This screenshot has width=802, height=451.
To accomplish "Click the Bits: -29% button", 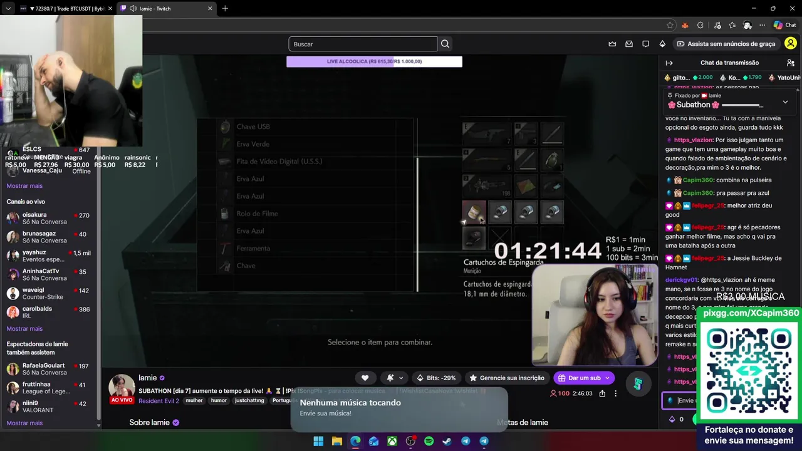I will click(x=436, y=378).
